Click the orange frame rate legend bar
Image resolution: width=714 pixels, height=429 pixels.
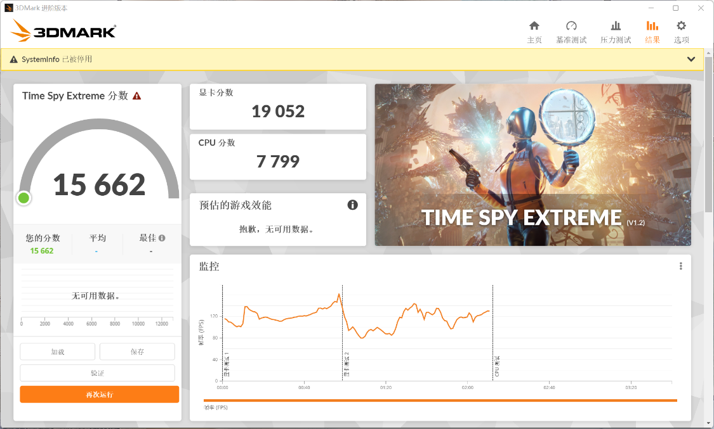click(440, 400)
